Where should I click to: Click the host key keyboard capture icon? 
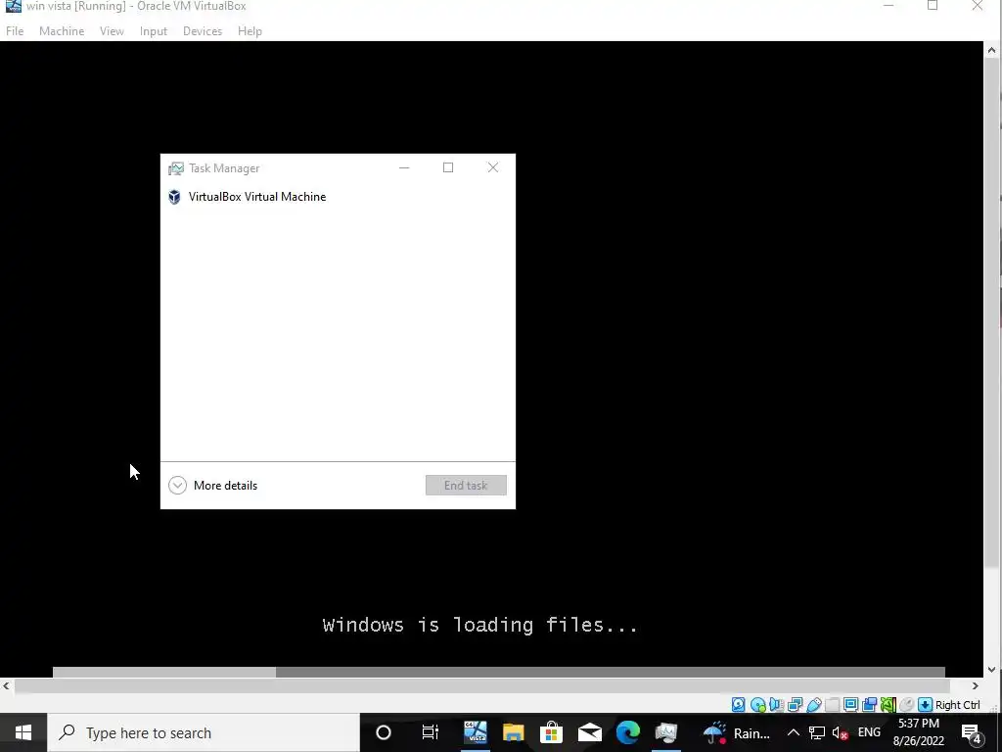[x=925, y=705]
